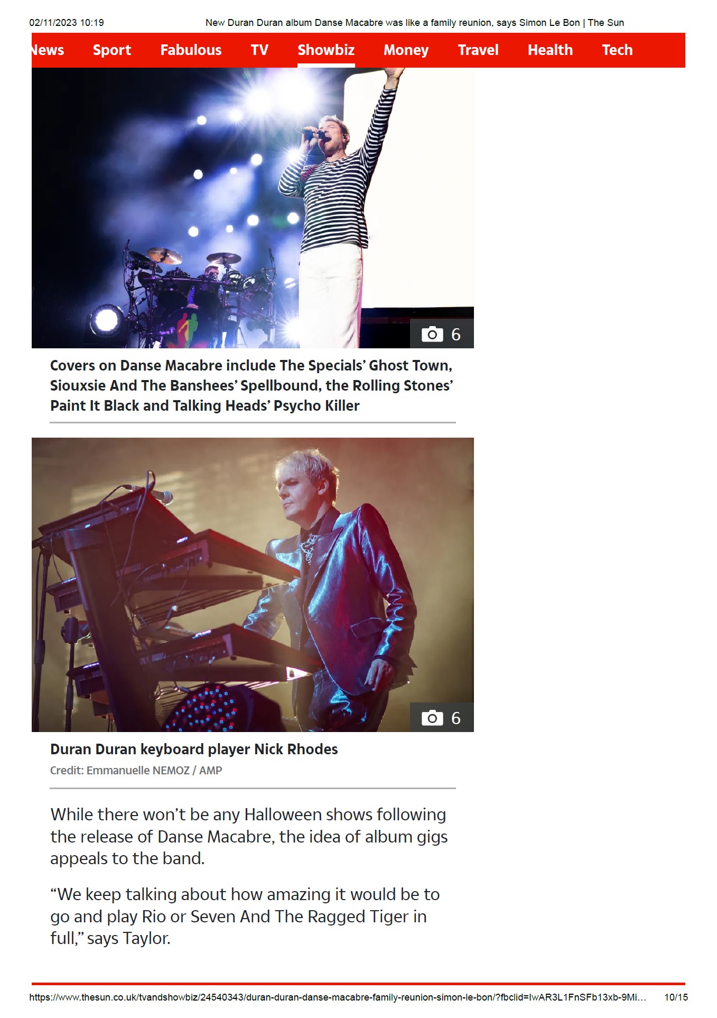Open the Tech section
Screen dimensions: 717x1018
tap(617, 50)
